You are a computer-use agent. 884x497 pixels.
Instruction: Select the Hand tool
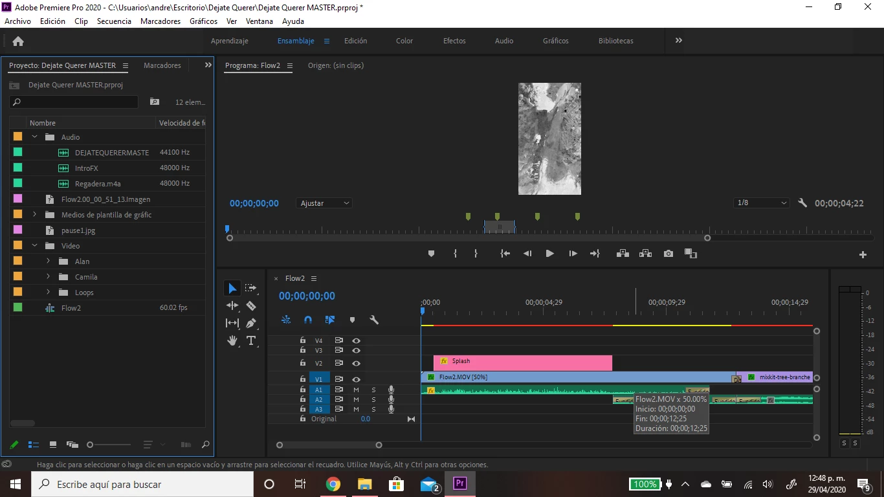pyautogui.click(x=232, y=340)
